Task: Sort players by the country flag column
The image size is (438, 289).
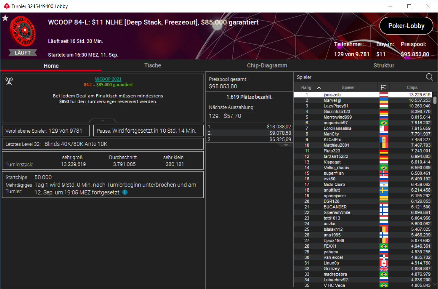Action: click(x=383, y=87)
